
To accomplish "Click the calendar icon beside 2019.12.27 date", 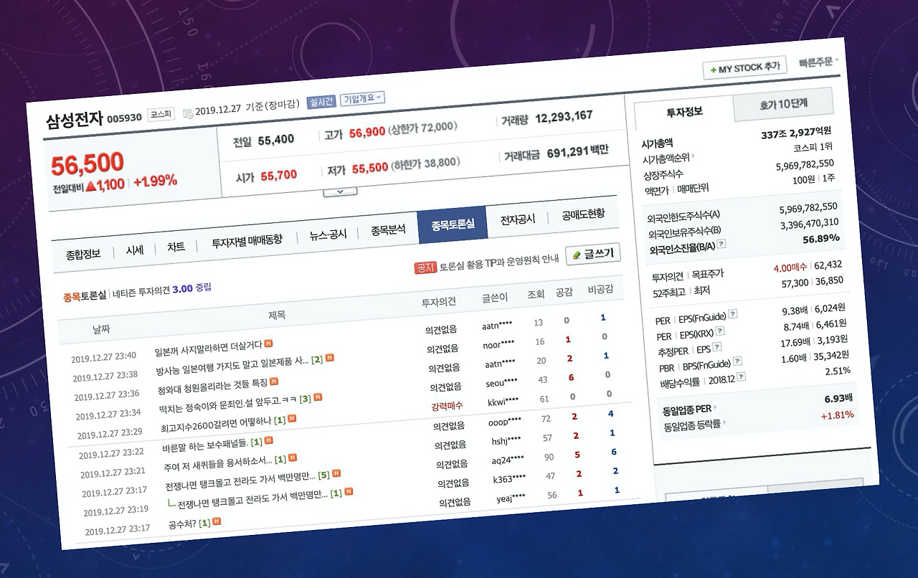I will click(x=188, y=112).
